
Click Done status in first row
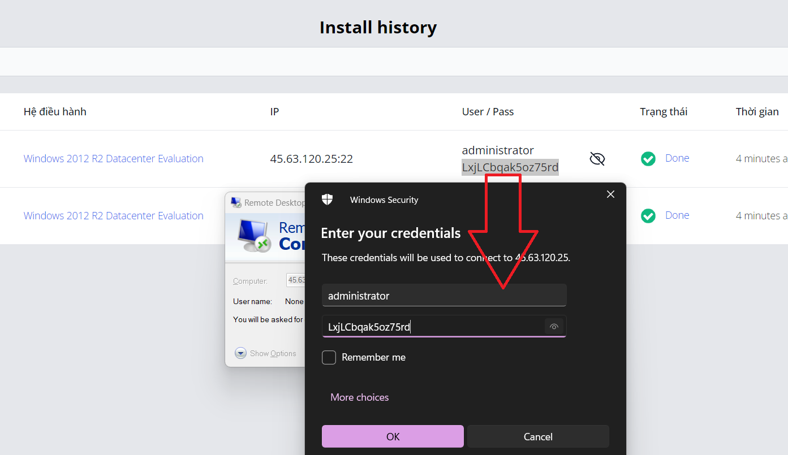[x=677, y=158]
